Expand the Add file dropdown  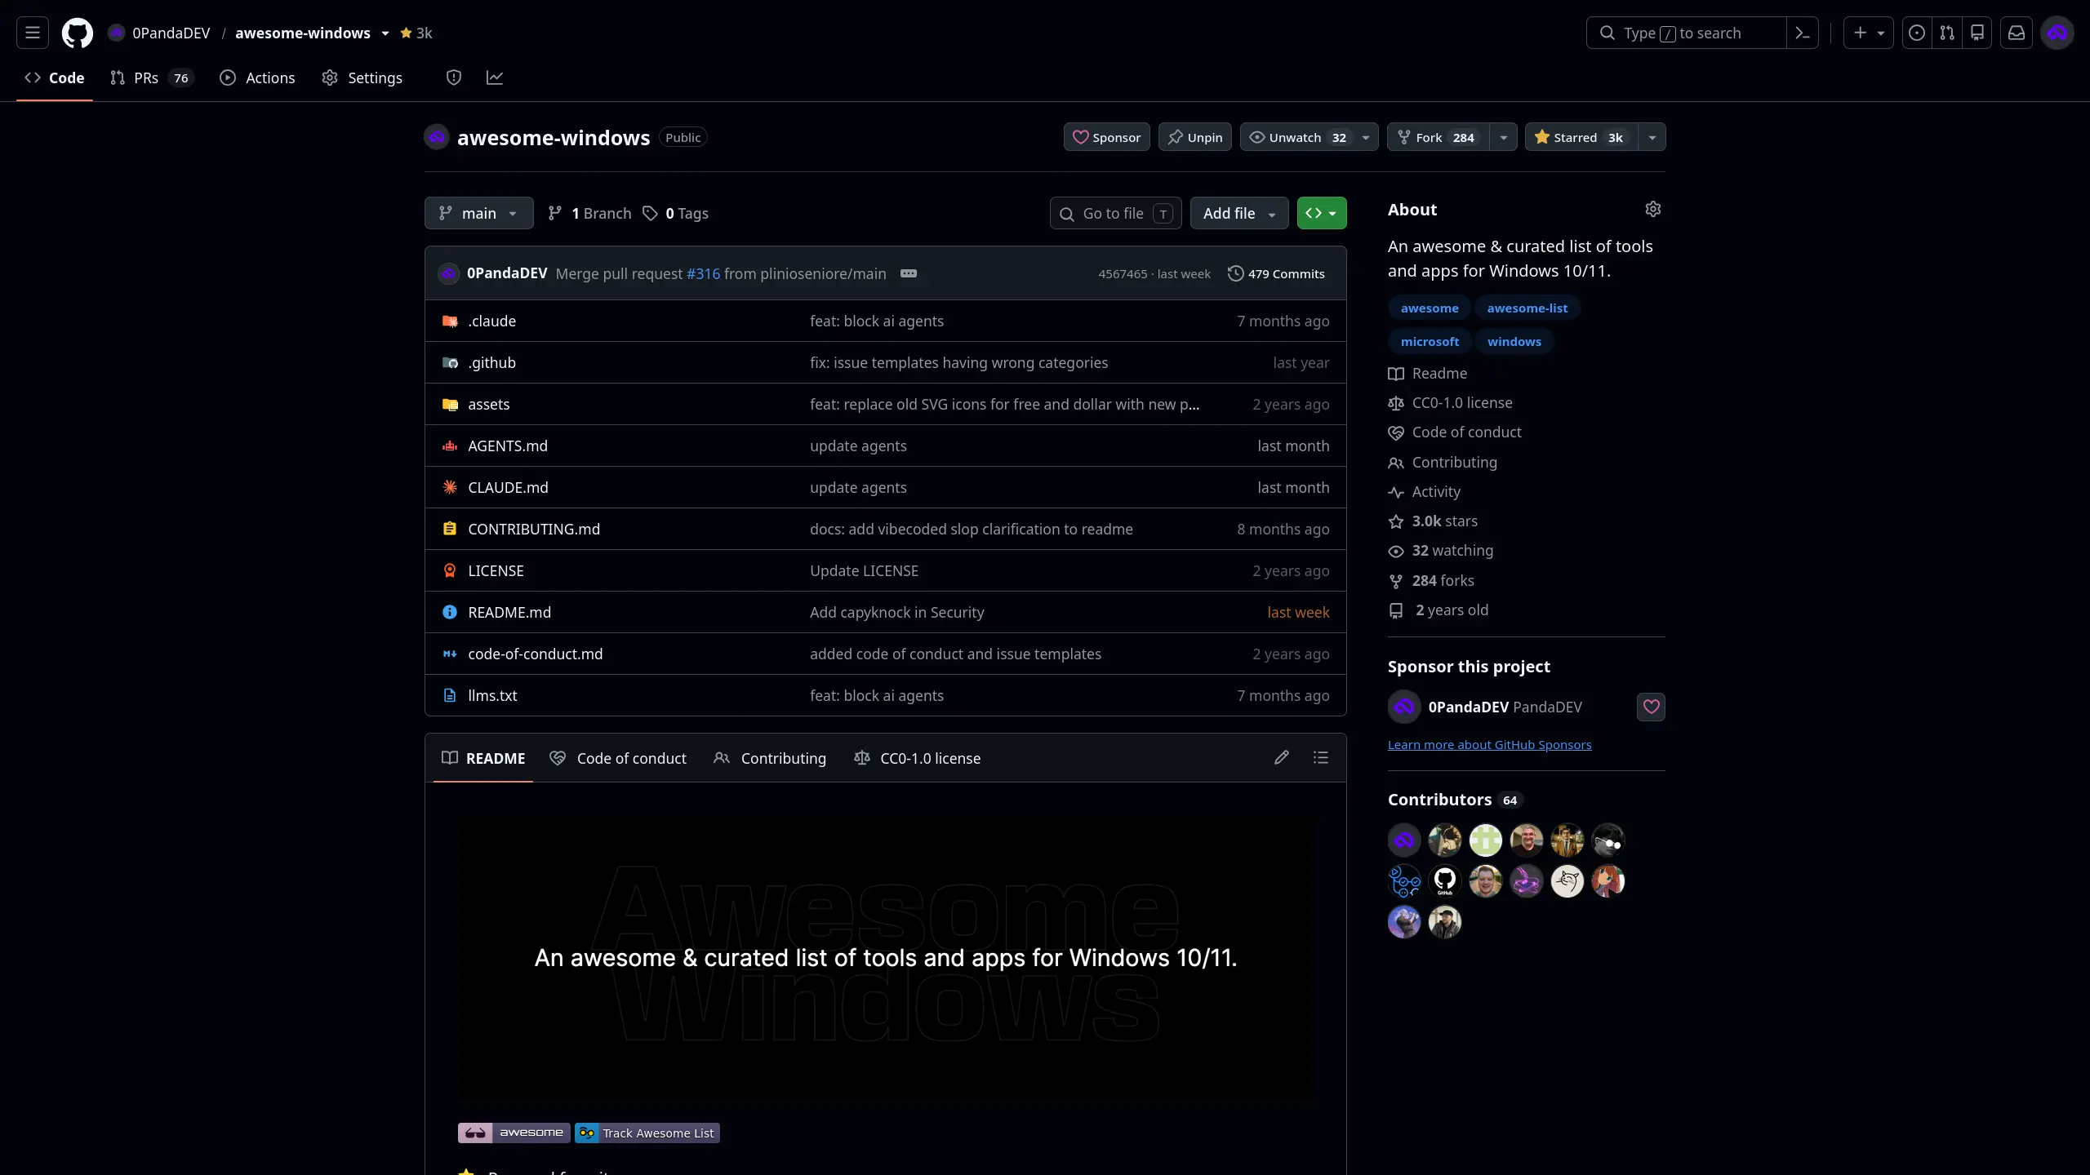[1239, 213]
